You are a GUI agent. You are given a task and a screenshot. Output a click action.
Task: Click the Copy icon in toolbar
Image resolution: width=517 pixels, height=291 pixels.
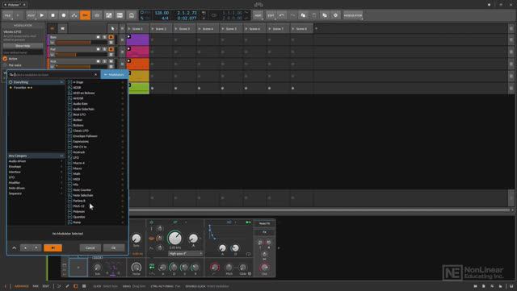pos(303,15)
